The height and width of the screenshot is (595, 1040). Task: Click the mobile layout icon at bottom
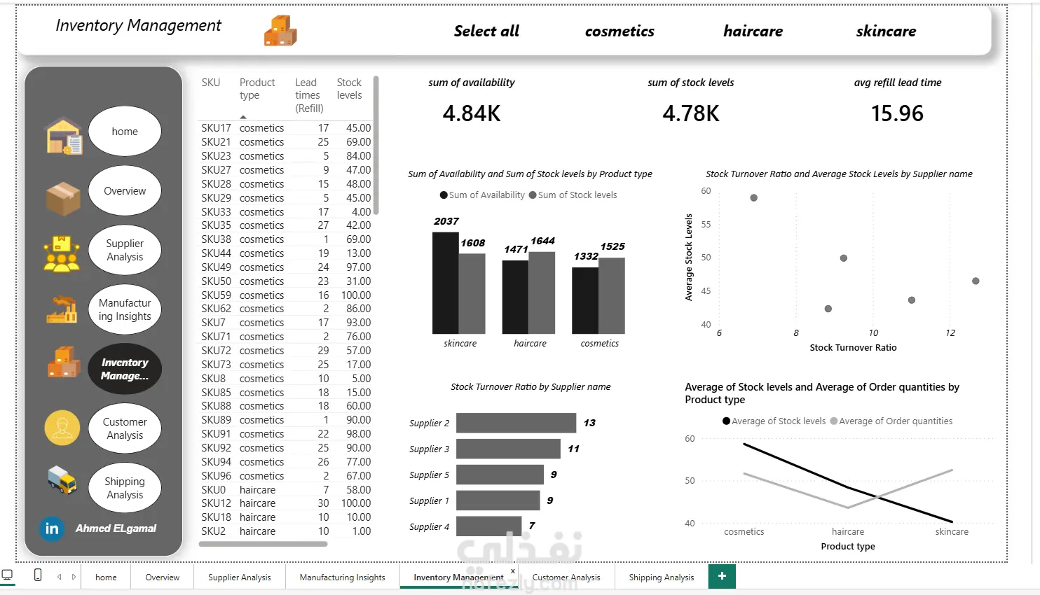coord(38,575)
